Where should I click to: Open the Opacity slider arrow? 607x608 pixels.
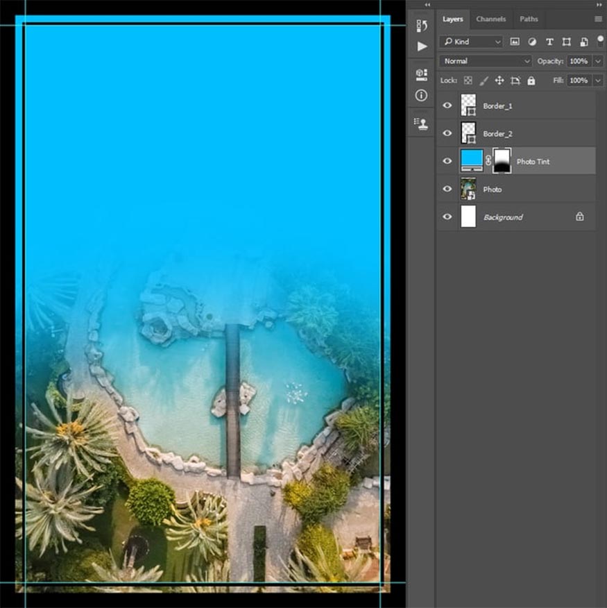598,61
